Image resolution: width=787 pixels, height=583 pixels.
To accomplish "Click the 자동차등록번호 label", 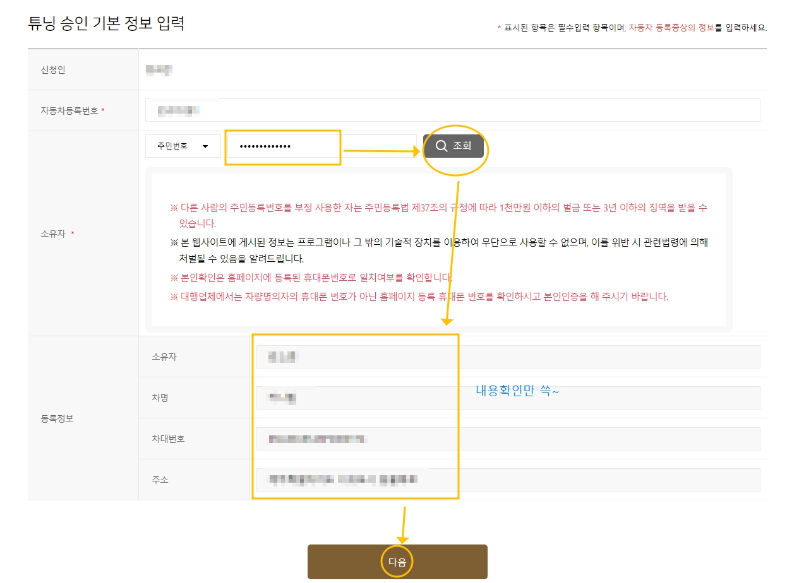I will click(69, 110).
